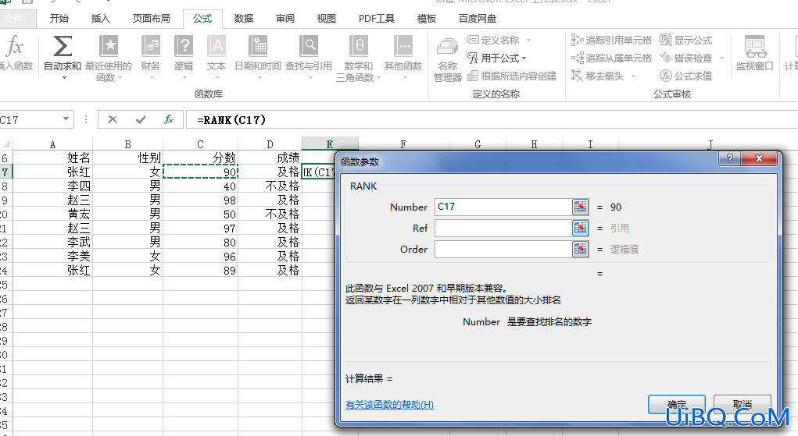Expand the Remove Arrows dropdown arrow
798x436 pixels.
point(634,76)
